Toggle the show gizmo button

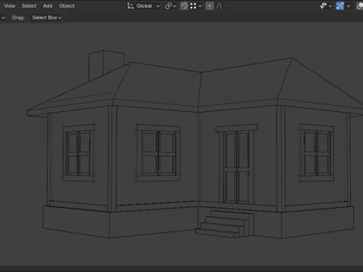[340, 6]
